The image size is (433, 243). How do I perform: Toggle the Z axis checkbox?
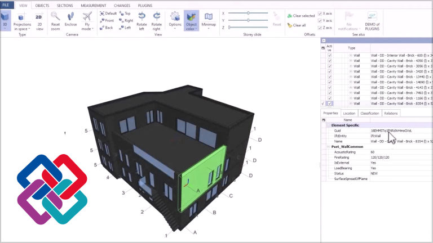(320, 28)
